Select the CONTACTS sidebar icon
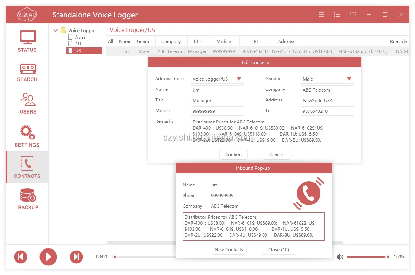415x275 pixels. pos(27,167)
